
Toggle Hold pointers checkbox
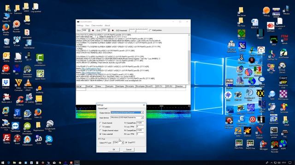coord(150,30)
